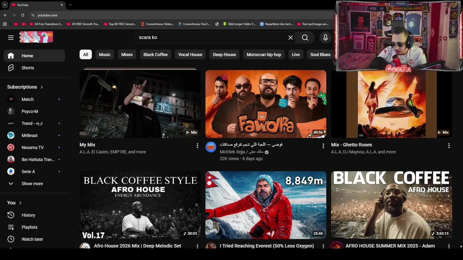The image size is (463, 260).
Task: Click 'Mix - Ghetto Roses' title text
Action: point(352,145)
